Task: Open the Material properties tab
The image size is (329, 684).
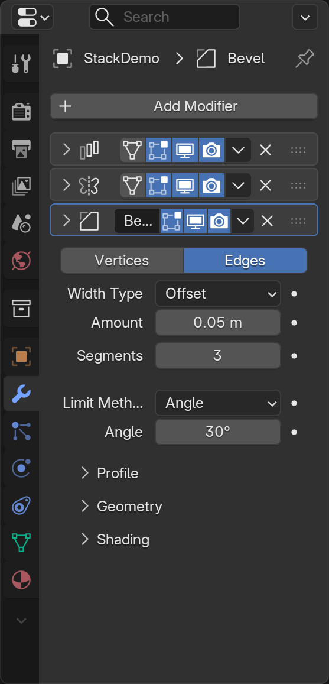Action: (x=21, y=580)
